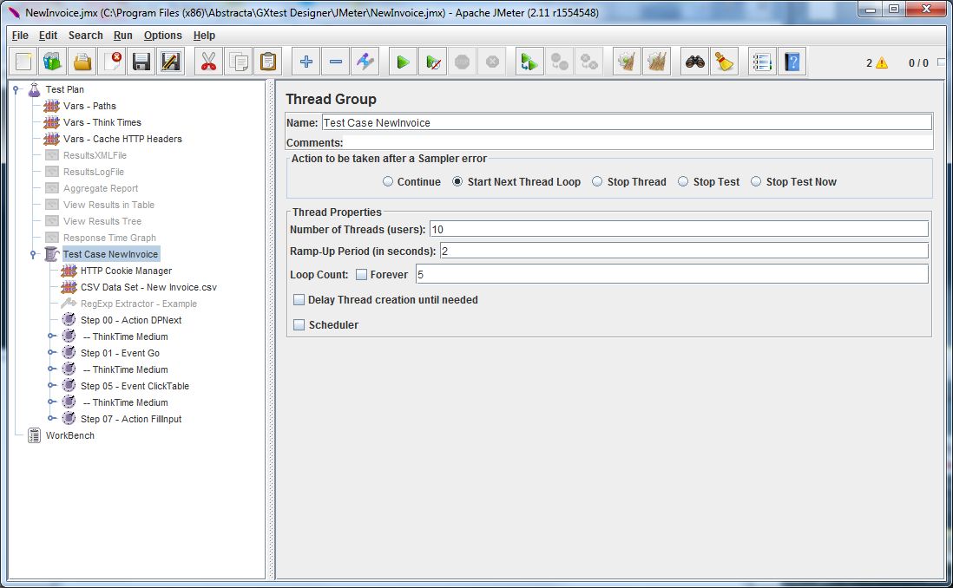Click Start no pauses toolbar icon
This screenshot has width=953, height=588.
(x=432, y=62)
